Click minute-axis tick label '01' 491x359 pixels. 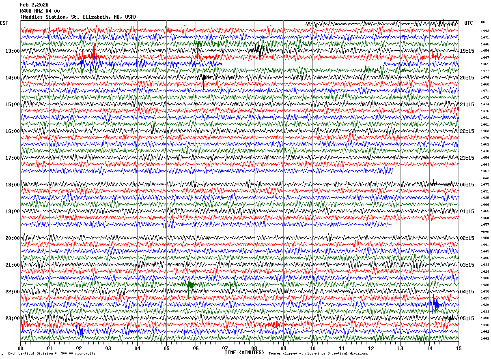pos(50,348)
